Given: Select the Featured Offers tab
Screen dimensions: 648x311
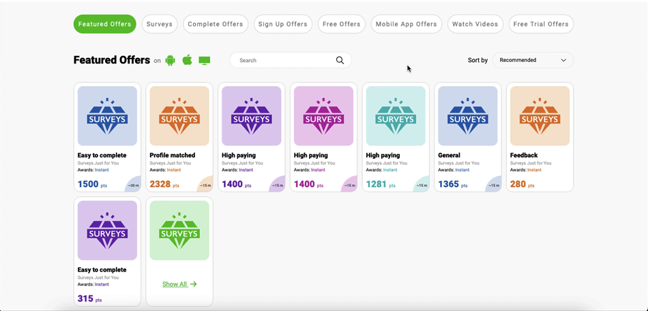Looking at the screenshot, I should (x=104, y=24).
